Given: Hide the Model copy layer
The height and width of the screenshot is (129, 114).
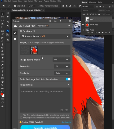Looking at the screenshot, I should coord(83,25).
